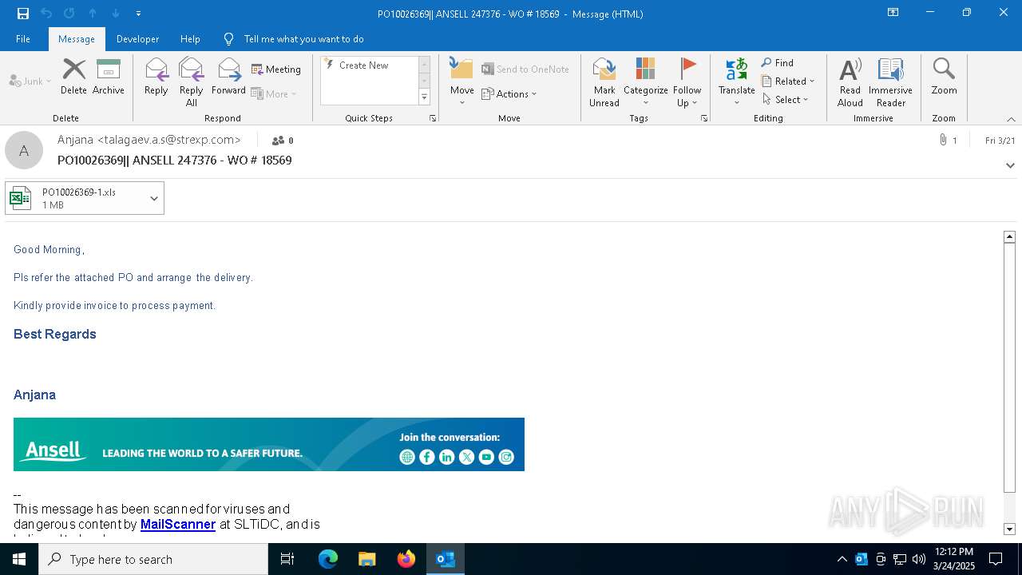Open the Select dropdown
1022x575 pixels.
[786, 100]
